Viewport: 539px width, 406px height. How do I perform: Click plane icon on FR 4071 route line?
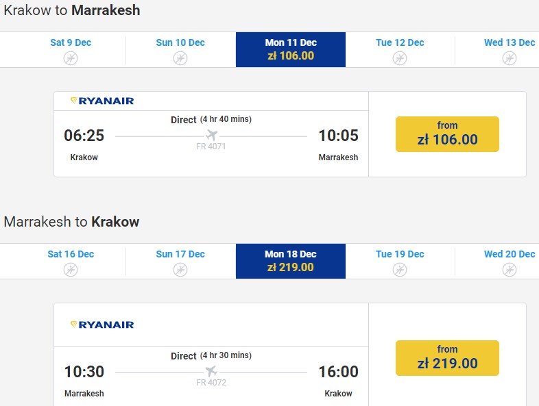point(211,135)
